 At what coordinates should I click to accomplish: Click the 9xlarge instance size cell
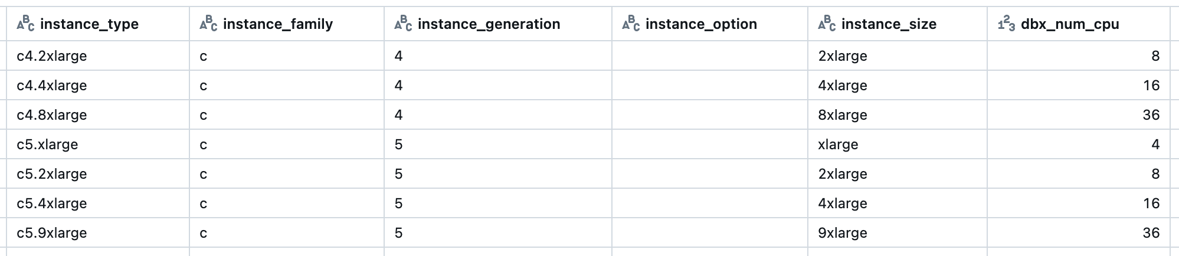[x=842, y=233]
